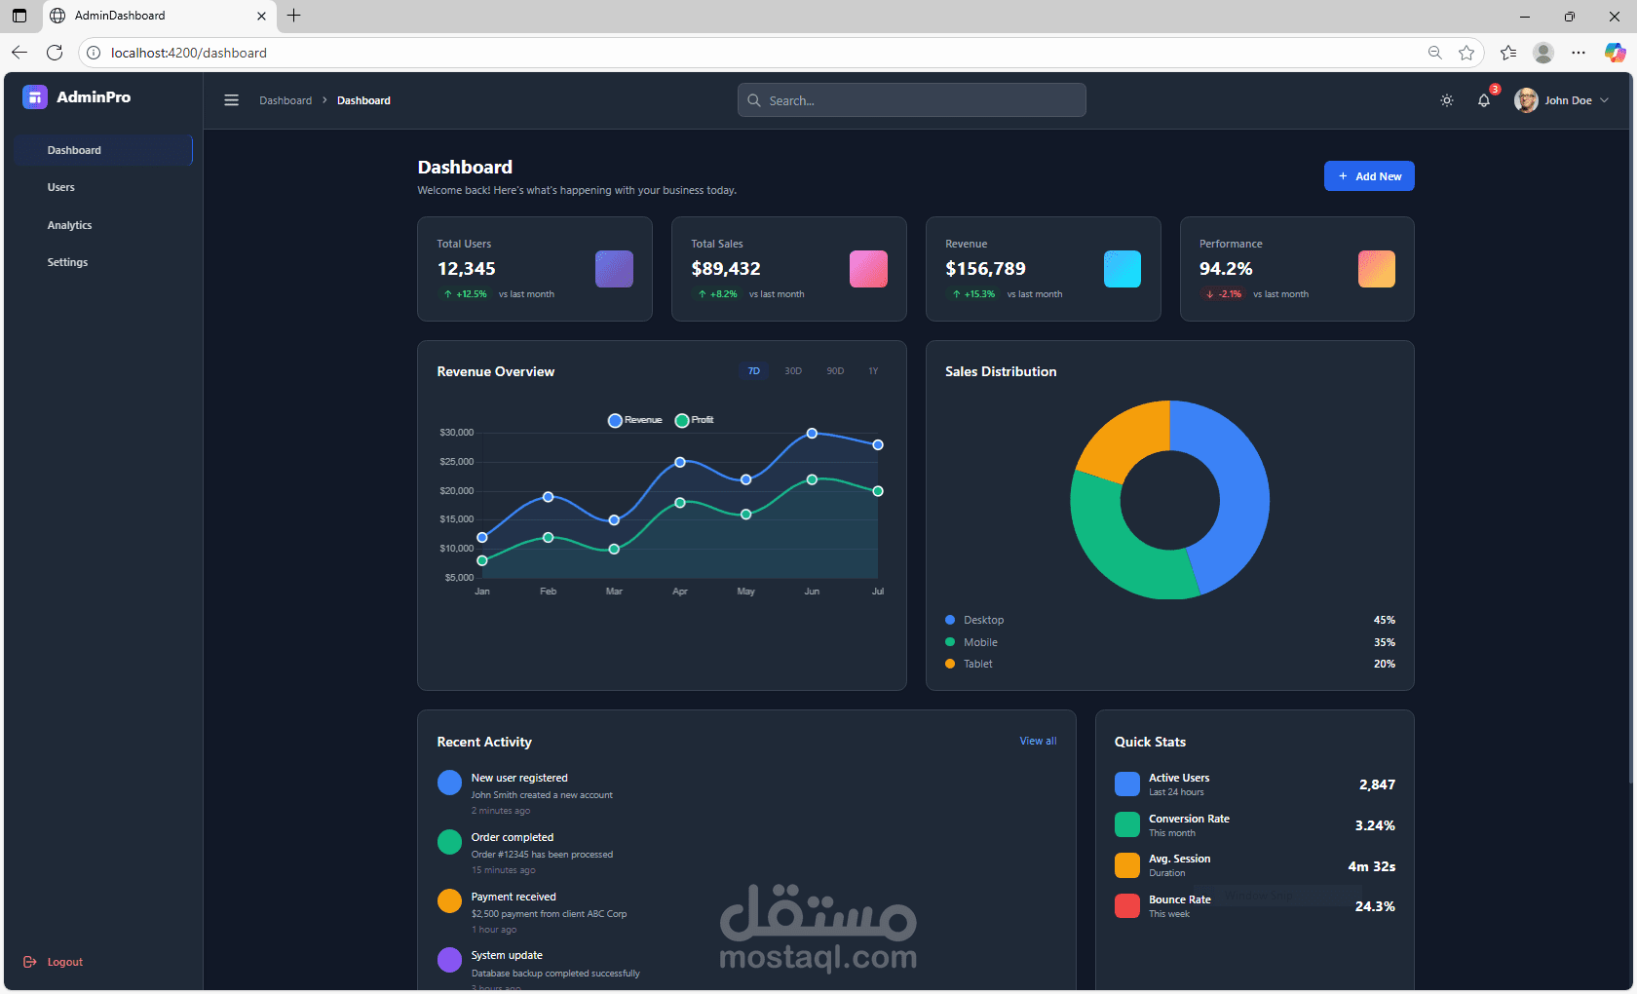
Task: Switch Revenue Overview to 30D
Action: [x=793, y=371]
